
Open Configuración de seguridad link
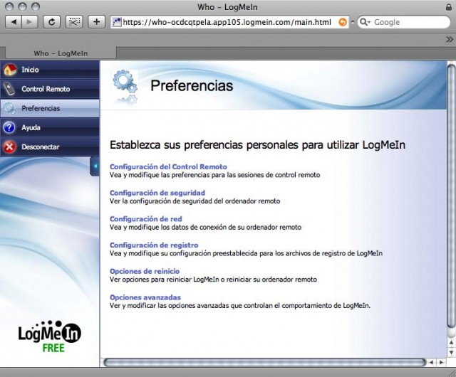tap(157, 193)
